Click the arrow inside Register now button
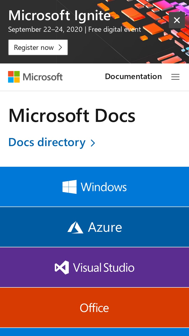Viewport: 189px width, 336px height. pyautogui.click(x=60, y=47)
